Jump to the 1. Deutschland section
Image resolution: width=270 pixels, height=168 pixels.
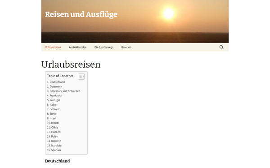(56, 82)
